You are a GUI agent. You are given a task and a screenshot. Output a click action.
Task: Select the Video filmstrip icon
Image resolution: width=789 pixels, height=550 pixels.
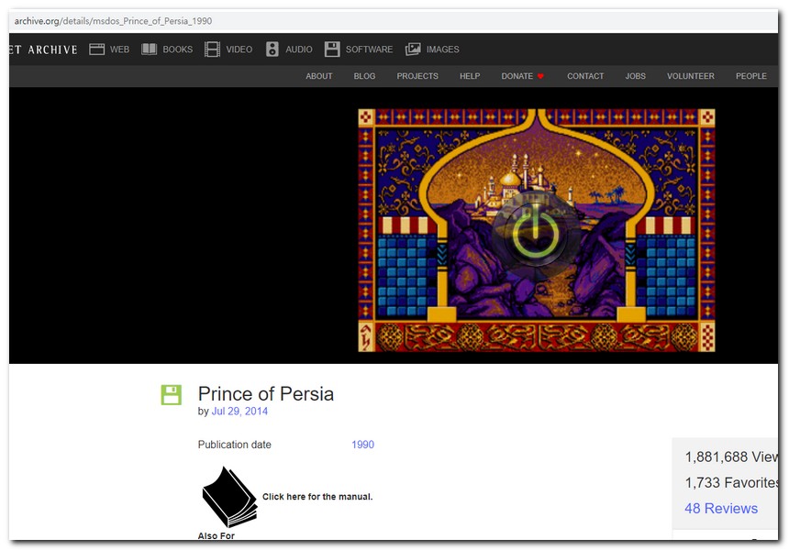point(213,49)
